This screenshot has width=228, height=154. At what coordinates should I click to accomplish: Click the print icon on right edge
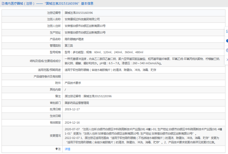tap(227, 50)
